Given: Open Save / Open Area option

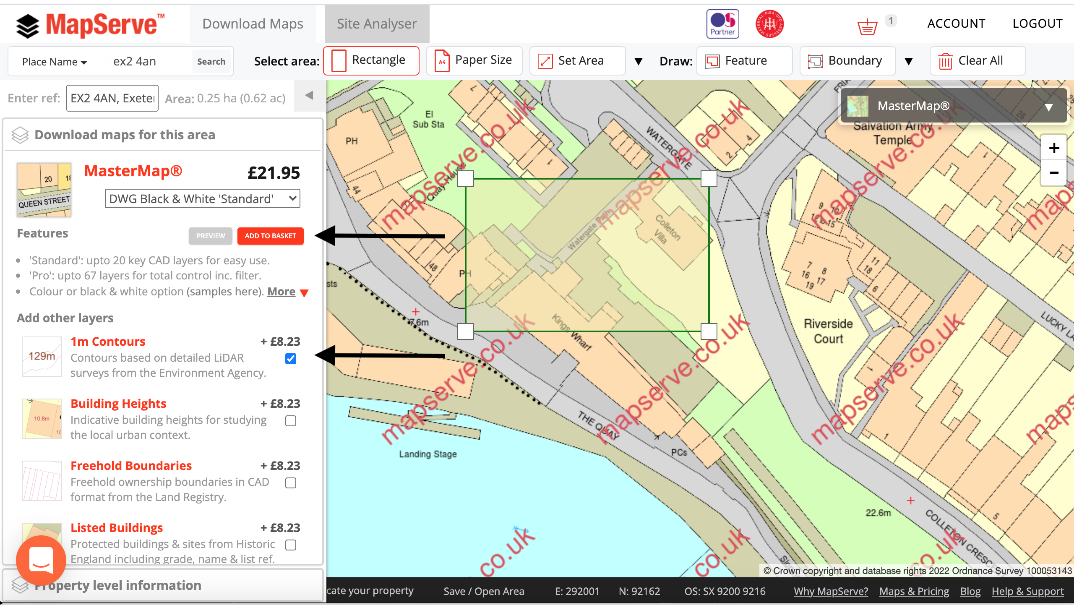Looking at the screenshot, I should (x=484, y=591).
